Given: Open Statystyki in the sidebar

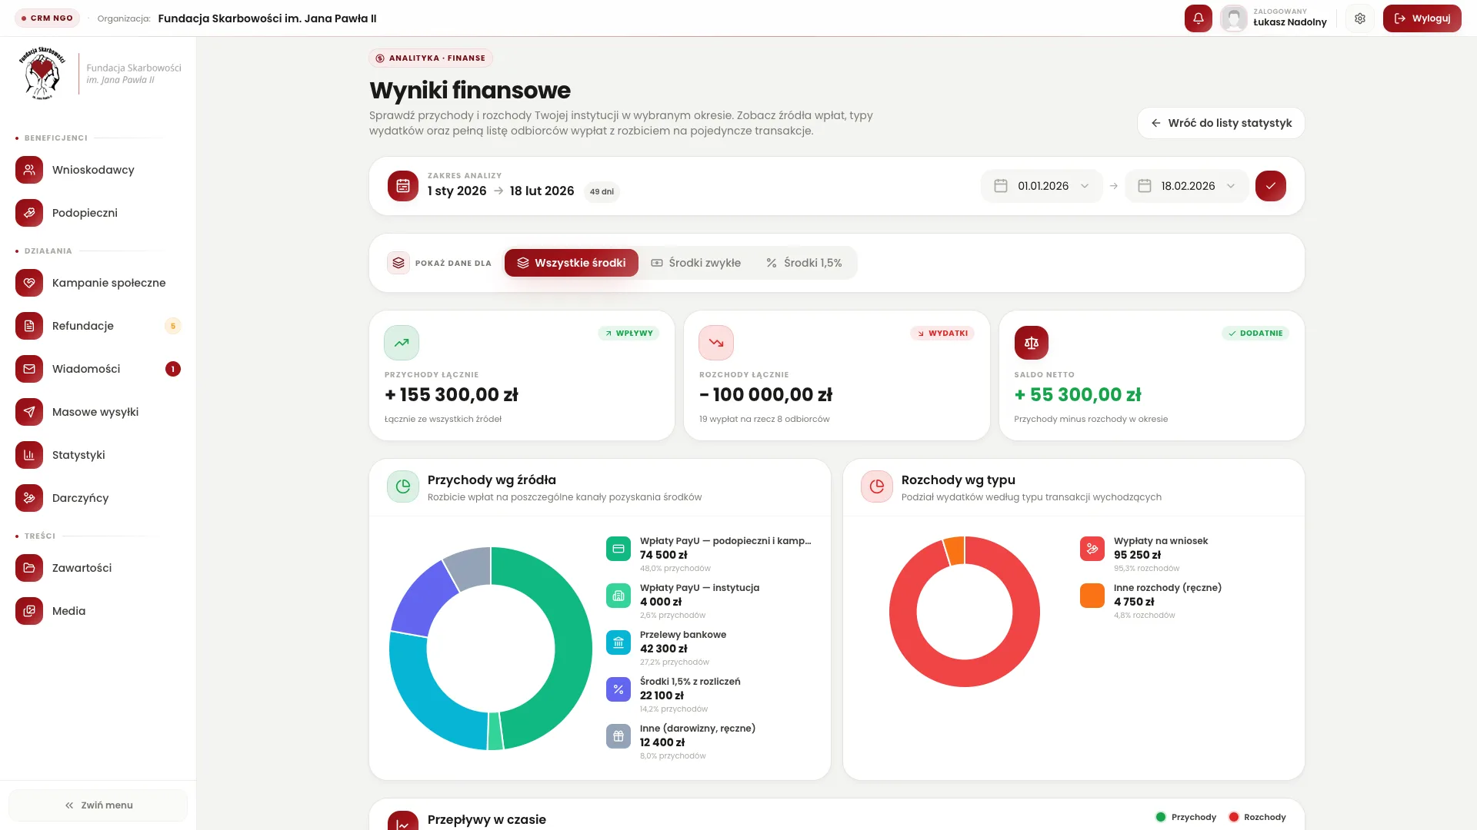Looking at the screenshot, I should pyautogui.click(x=98, y=455).
